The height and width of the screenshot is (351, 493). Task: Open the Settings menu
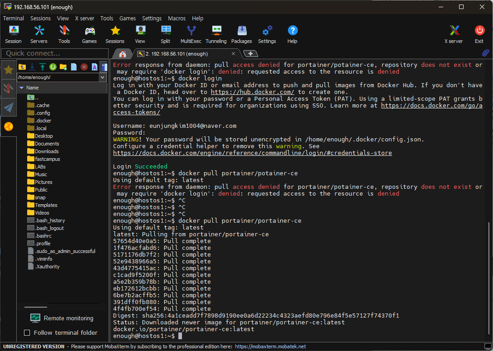coord(152,18)
